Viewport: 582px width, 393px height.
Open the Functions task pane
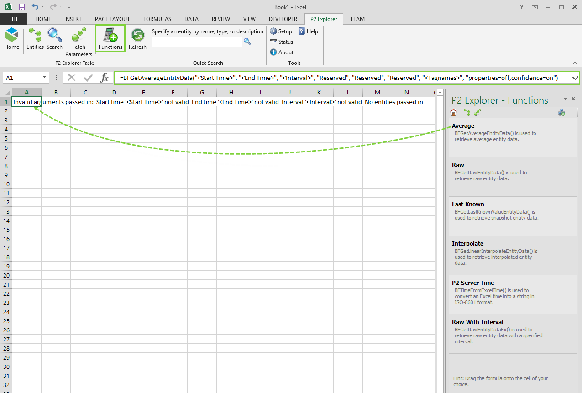click(110, 38)
